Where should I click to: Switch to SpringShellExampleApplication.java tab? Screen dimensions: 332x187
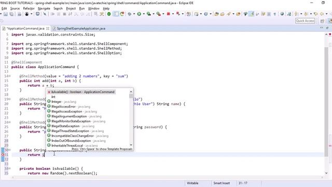pyautogui.click(x=81, y=29)
